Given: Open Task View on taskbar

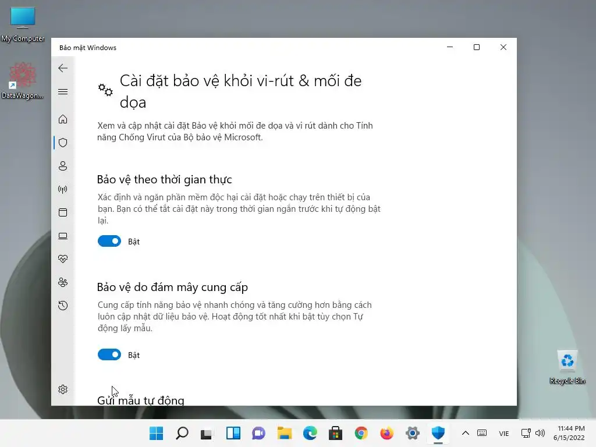Looking at the screenshot, I should click(x=207, y=433).
